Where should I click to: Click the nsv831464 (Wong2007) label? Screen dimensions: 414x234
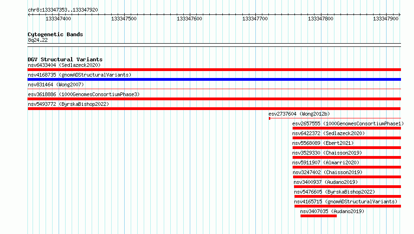tap(56, 84)
